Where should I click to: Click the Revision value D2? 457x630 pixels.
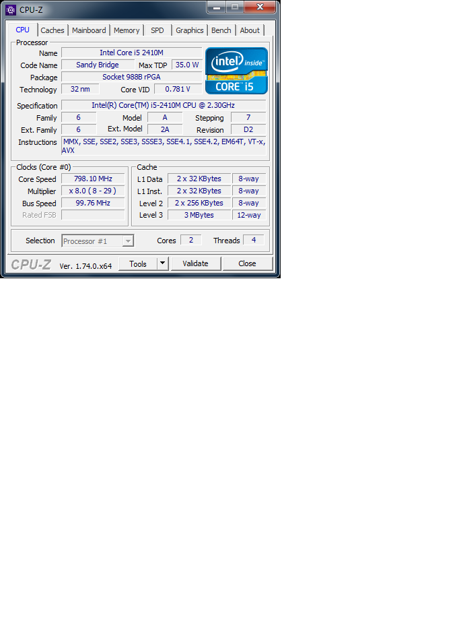point(248,129)
